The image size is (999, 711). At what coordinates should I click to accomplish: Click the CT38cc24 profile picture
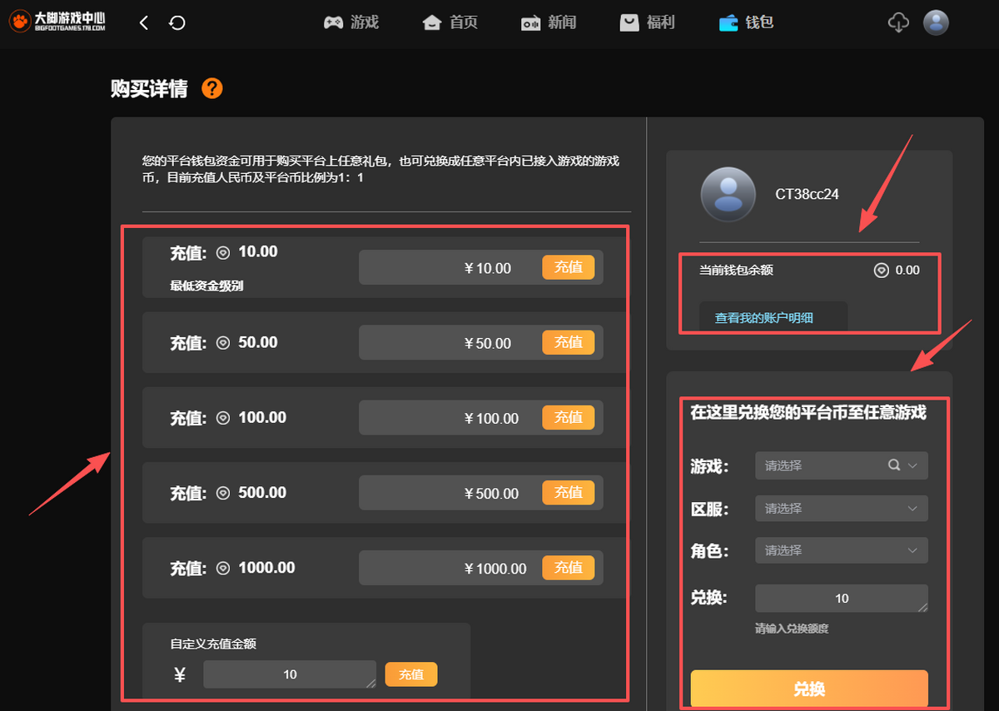tap(728, 194)
